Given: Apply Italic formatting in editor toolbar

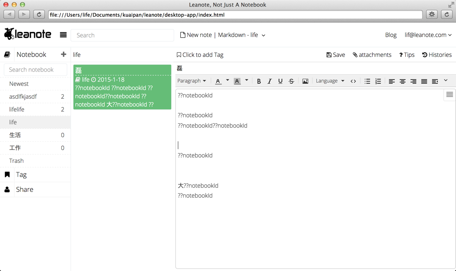Looking at the screenshot, I should click(x=269, y=81).
